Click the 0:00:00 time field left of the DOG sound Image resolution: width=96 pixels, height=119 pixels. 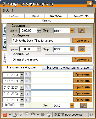coord(11,105)
